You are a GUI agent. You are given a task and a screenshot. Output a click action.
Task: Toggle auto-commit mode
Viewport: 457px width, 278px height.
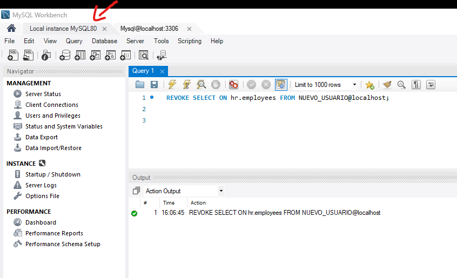(281, 85)
